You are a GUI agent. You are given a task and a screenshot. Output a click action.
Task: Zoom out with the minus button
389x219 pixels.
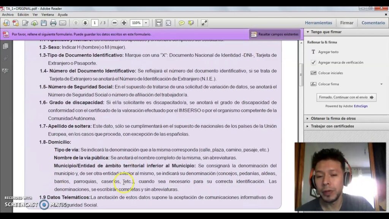[x=114, y=23]
